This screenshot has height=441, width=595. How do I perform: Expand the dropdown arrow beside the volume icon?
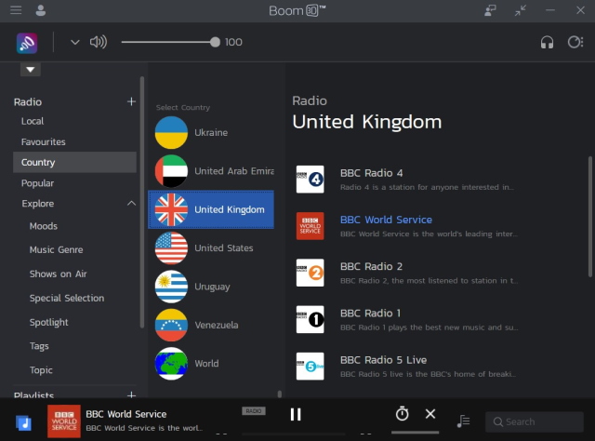[x=75, y=42]
